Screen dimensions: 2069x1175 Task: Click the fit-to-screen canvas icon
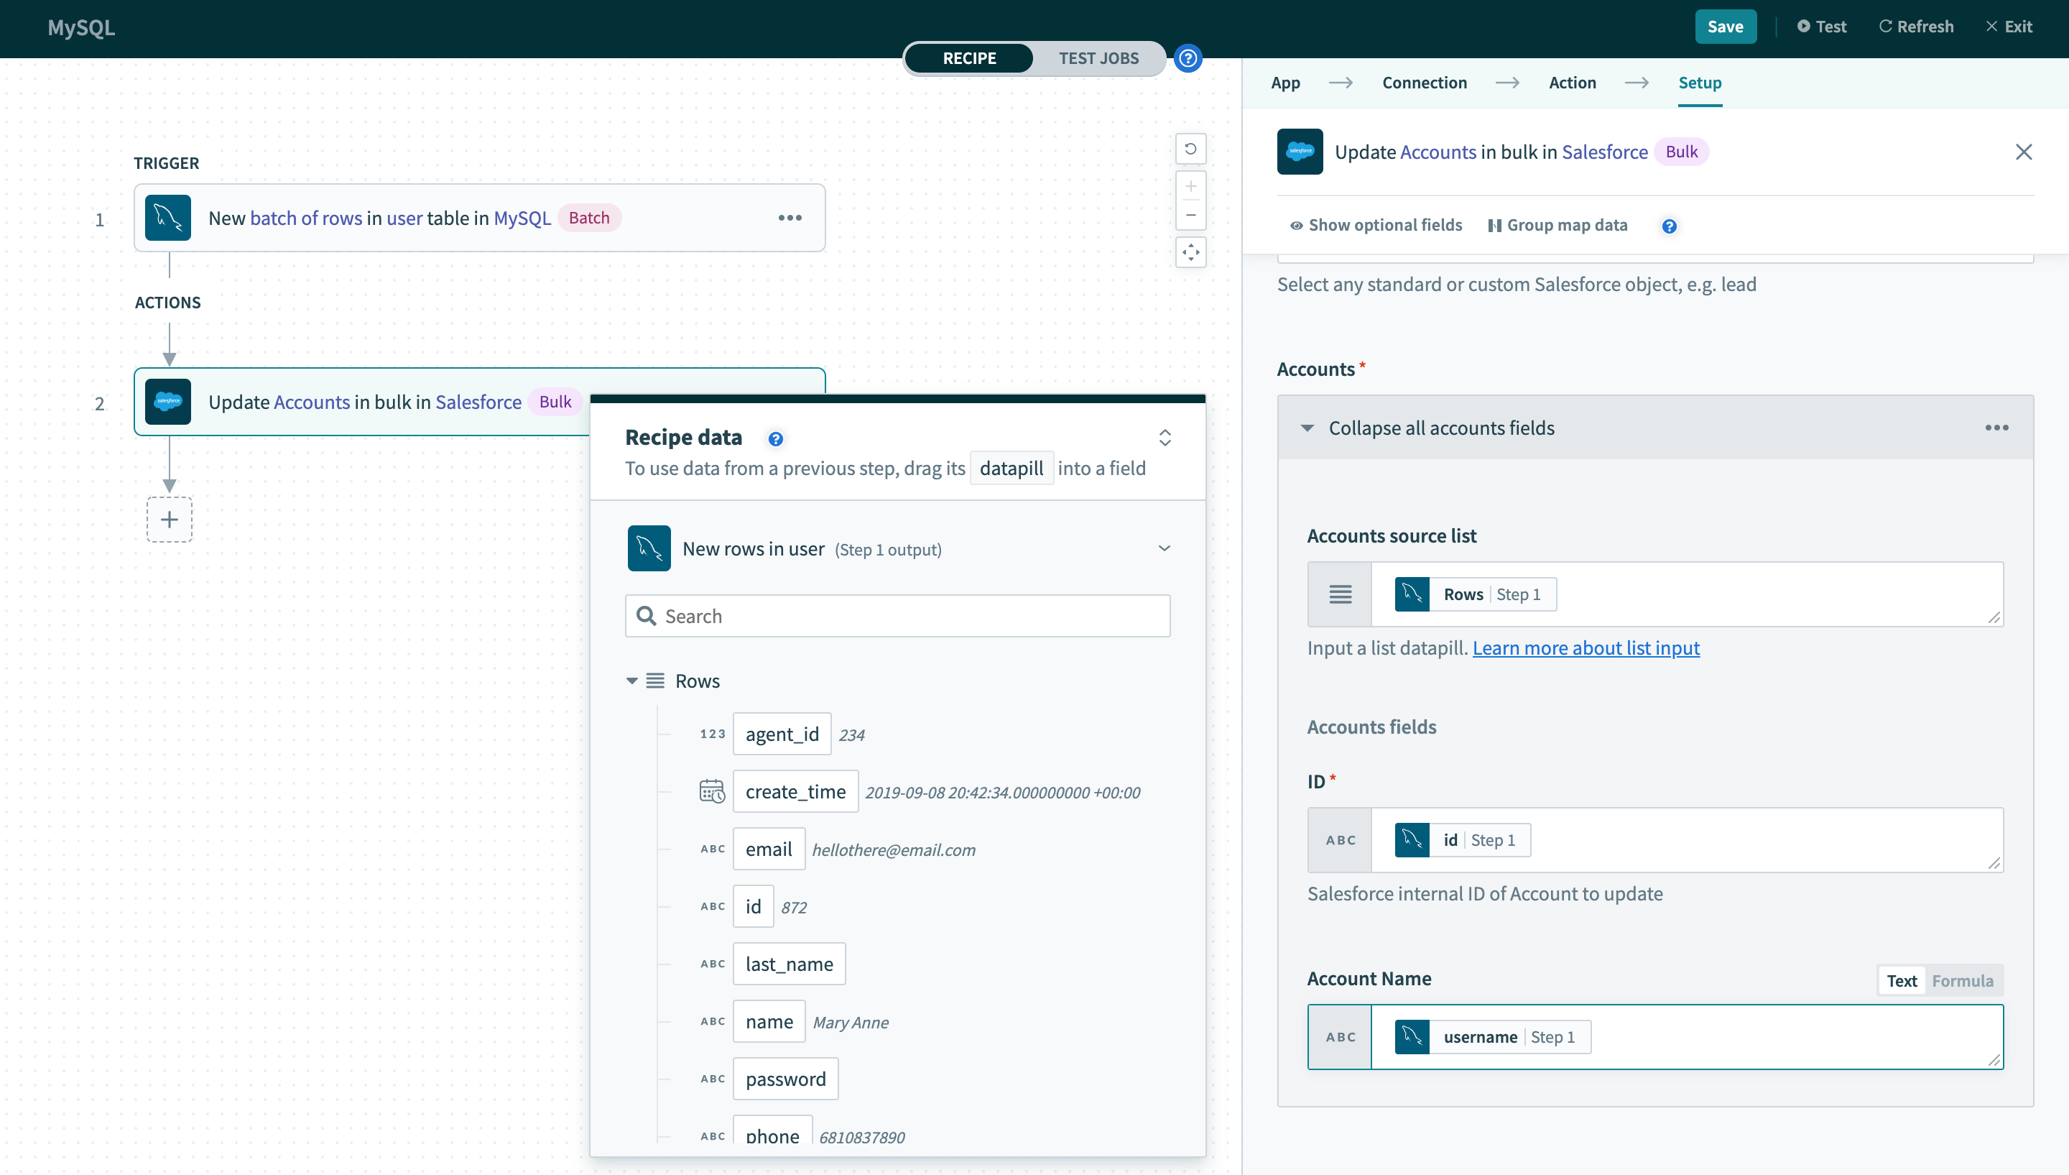(1190, 252)
